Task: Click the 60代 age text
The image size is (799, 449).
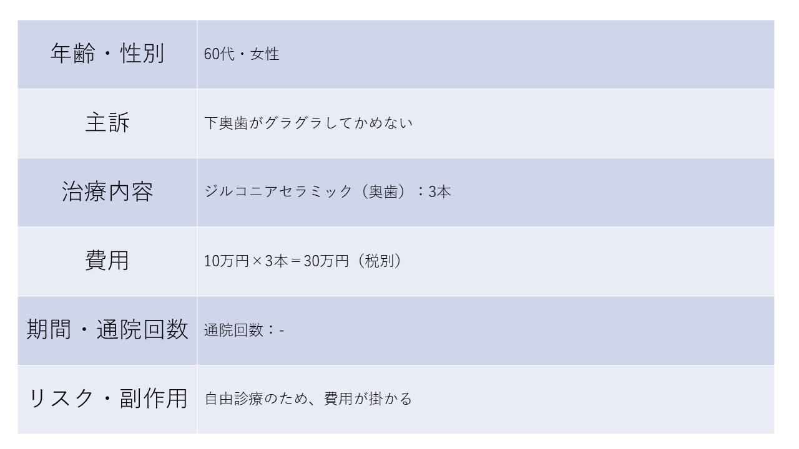Action: click(218, 54)
